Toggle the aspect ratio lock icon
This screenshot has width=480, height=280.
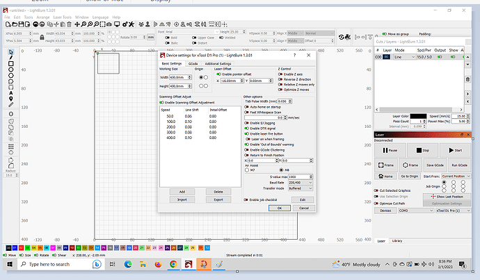42,37
